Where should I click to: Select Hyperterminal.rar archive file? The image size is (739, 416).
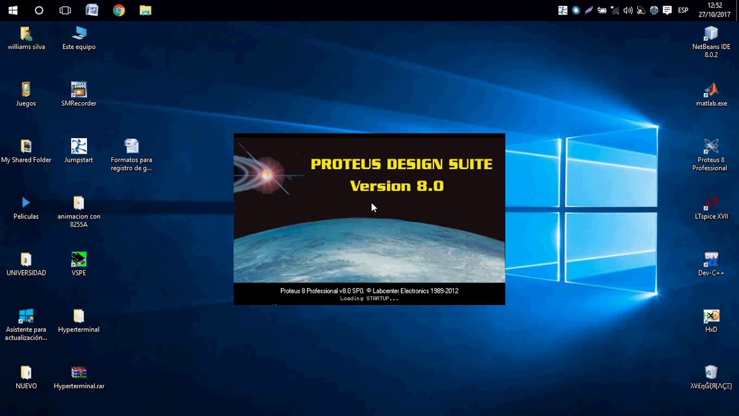(x=79, y=378)
